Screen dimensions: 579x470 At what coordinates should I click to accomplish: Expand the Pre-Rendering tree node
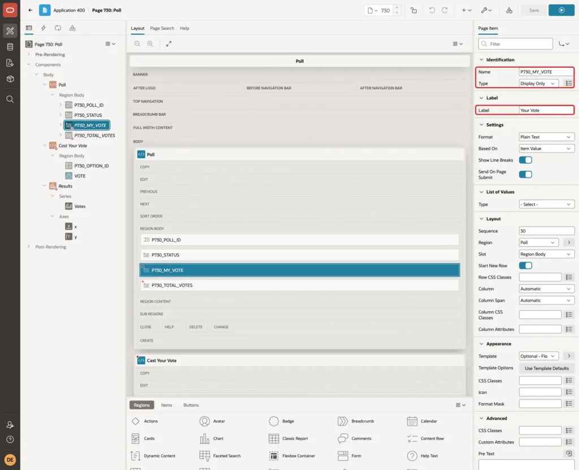tap(29, 54)
